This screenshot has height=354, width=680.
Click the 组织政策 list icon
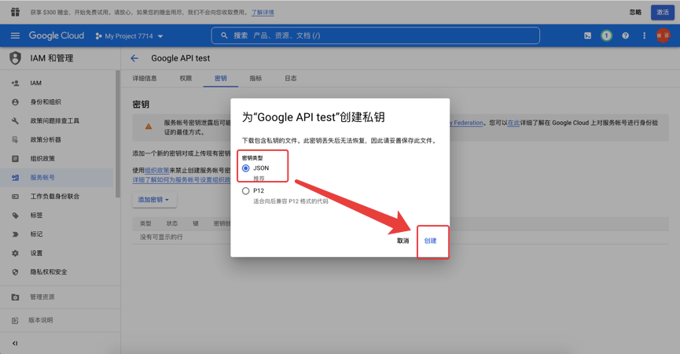point(15,159)
